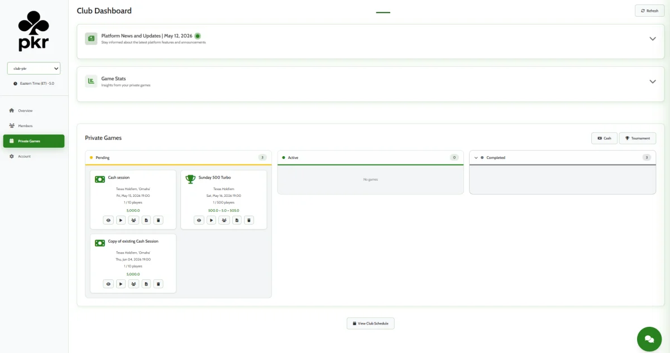This screenshot has height=353, width=670.
Task: Click the Pending column count badge
Action: click(x=262, y=158)
